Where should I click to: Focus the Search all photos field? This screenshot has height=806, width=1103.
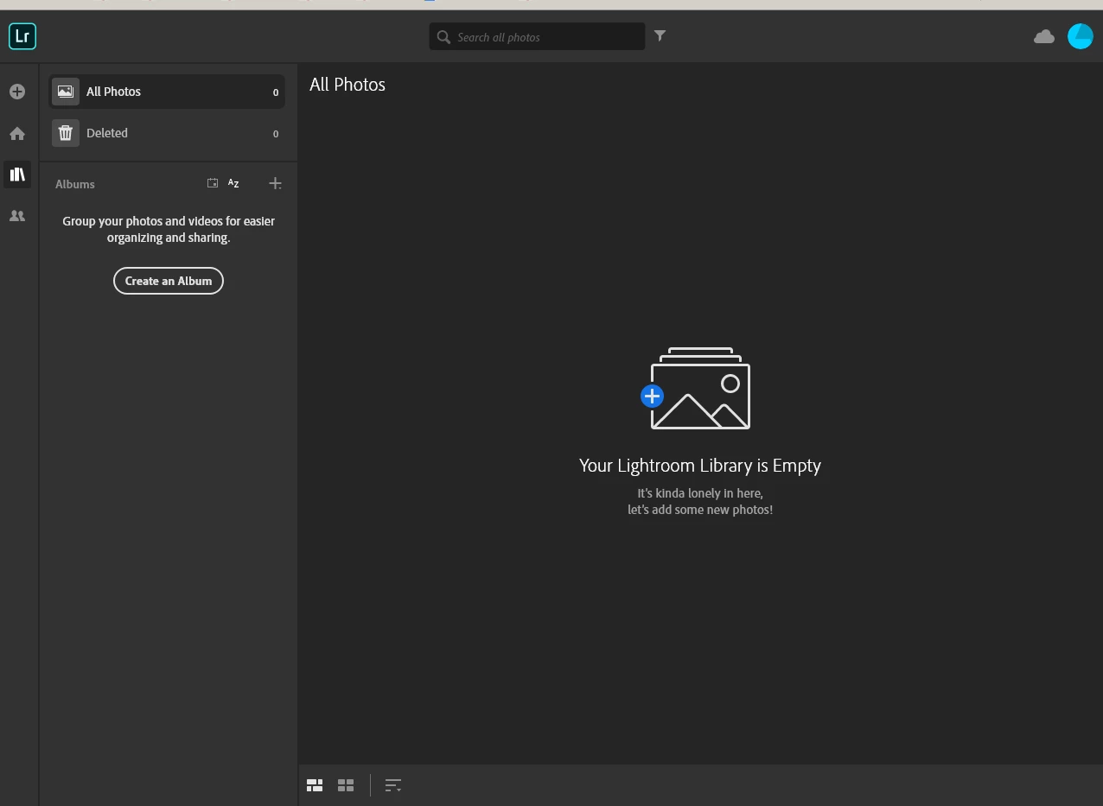pyautogui.click(x=537, y=36)
